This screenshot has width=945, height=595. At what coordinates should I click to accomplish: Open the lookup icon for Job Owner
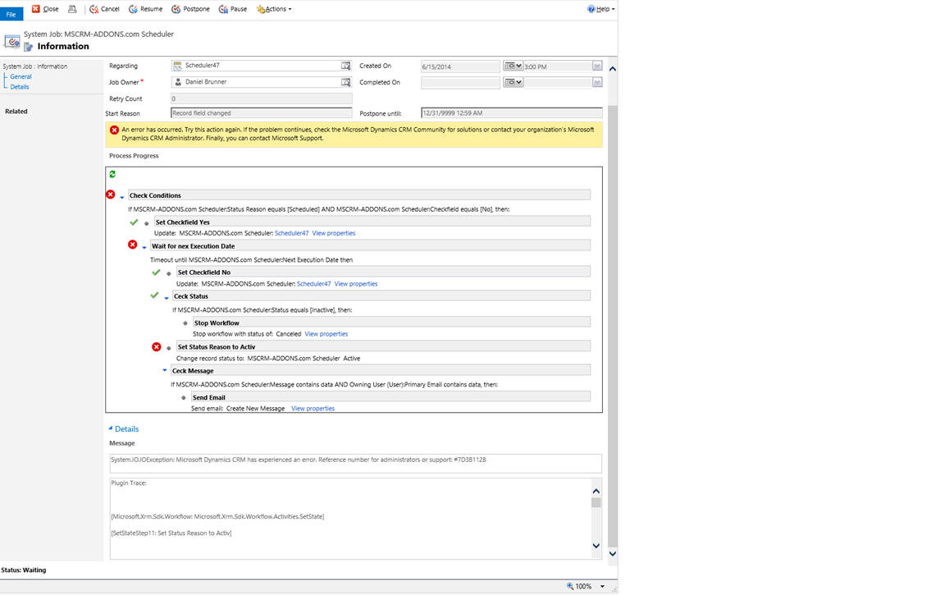[345, 82]
